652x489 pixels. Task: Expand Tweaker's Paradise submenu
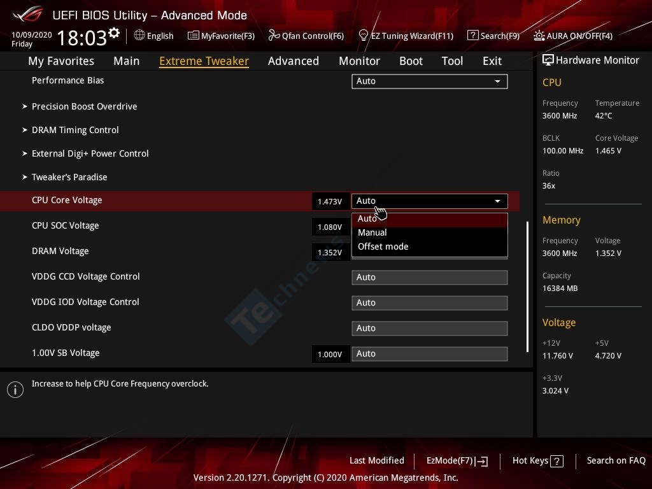69,177
